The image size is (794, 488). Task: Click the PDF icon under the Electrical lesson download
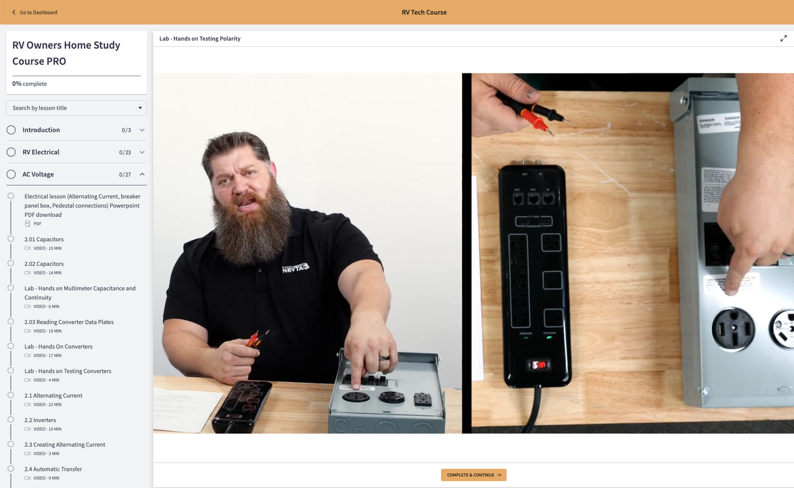(x=28, y=223)
